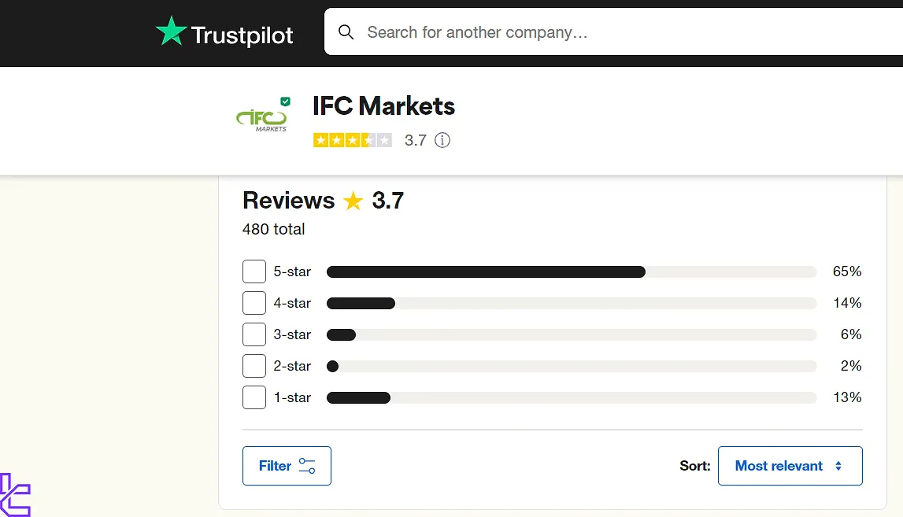Click the green verified checkmark badge
Viewport: 903px width, 517px height.
[x=284, y=101]
